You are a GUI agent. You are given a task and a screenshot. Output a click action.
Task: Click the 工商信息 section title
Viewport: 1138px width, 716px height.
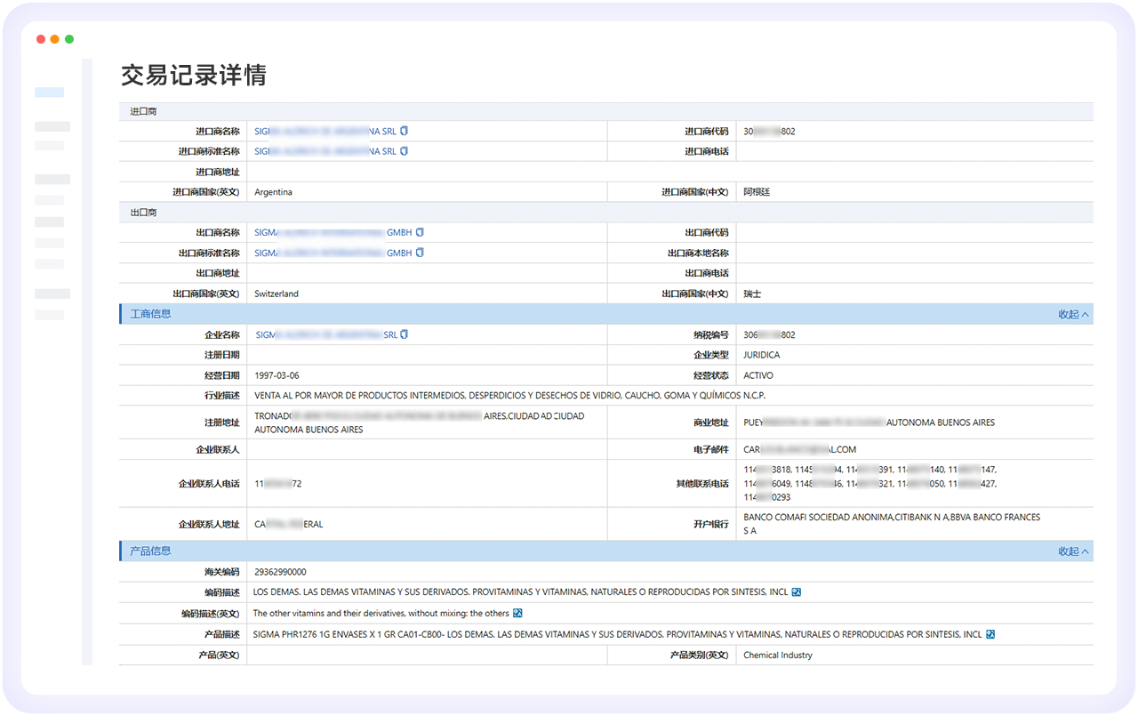pyautogui.click(x=150, y=314)
